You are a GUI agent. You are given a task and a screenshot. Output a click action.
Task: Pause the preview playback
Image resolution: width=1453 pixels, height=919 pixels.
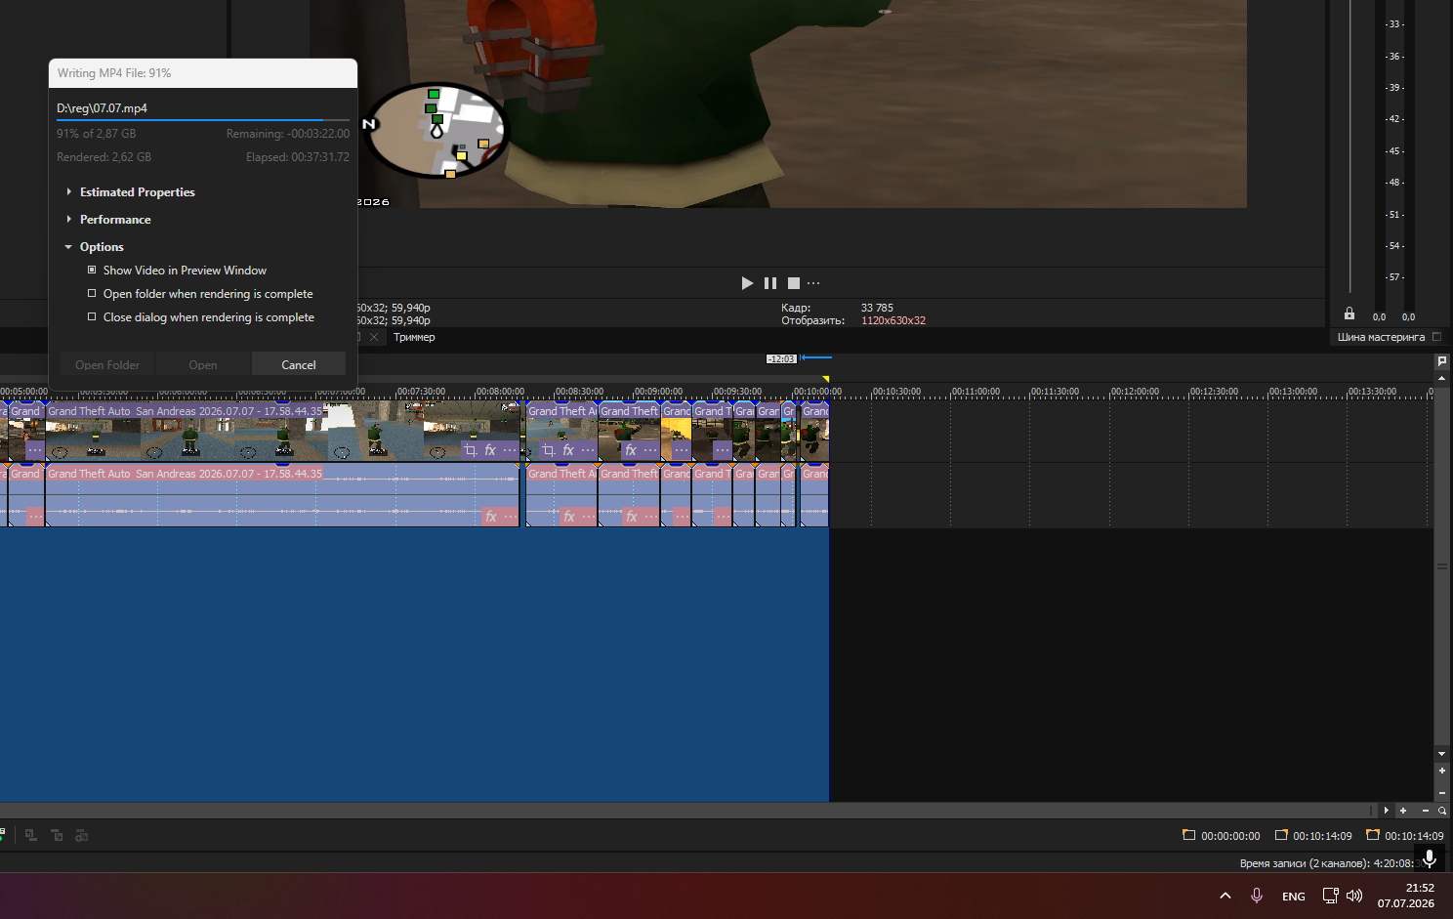(x=770, y=283)
